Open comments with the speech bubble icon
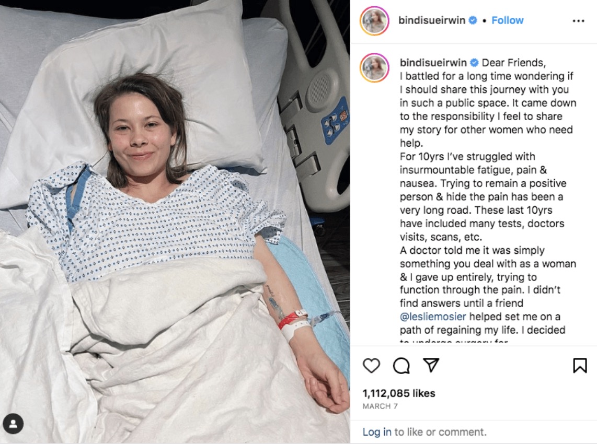The image size is (597, 444). tap(401, 366)
